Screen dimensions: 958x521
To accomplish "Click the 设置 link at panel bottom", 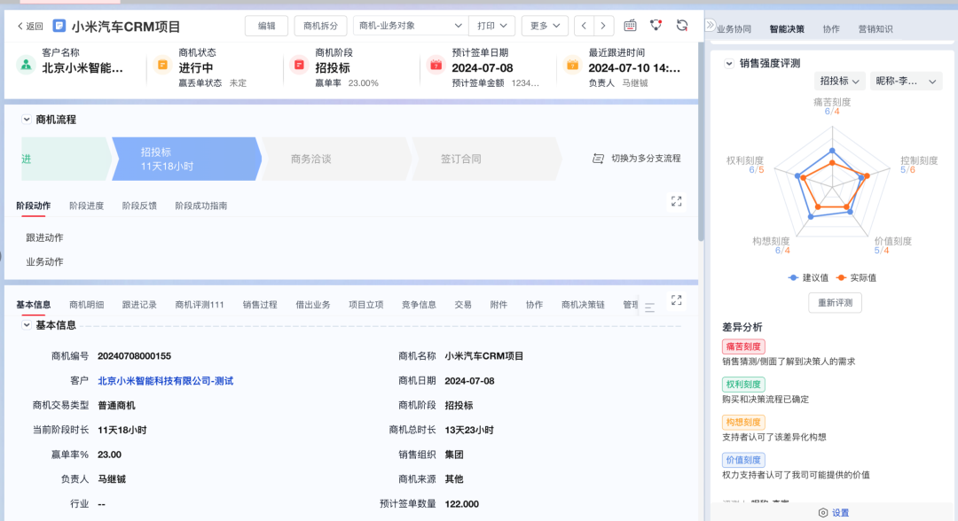I will 841,513.
